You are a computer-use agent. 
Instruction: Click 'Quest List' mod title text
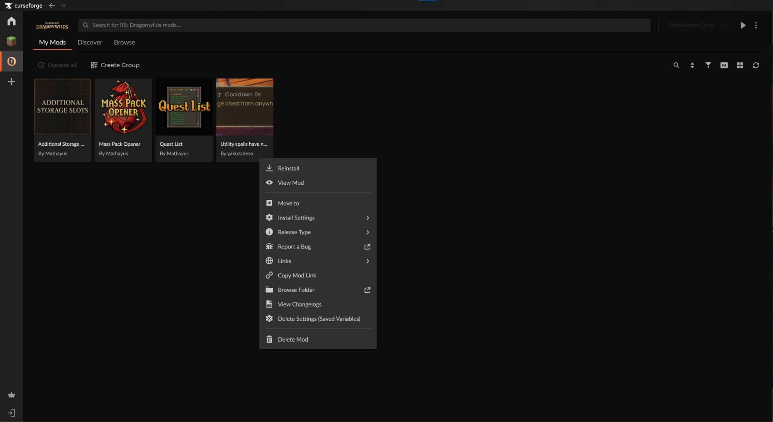[x=171, y=144]
